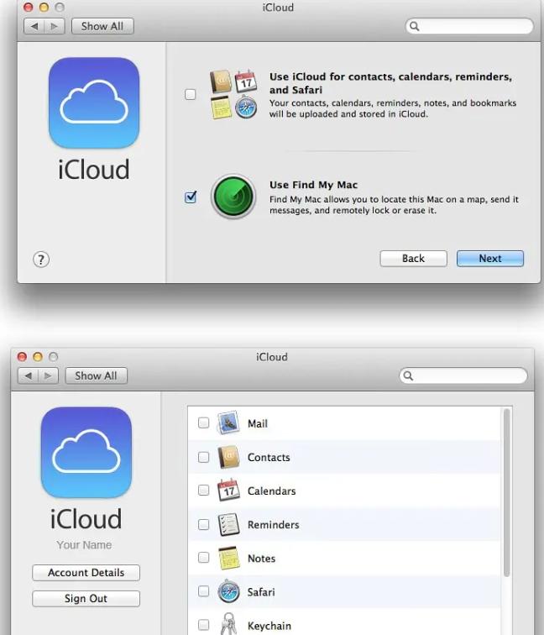Enable the Safari checkbox
This screenshot has width=544, height=635.
pos(204,591)
